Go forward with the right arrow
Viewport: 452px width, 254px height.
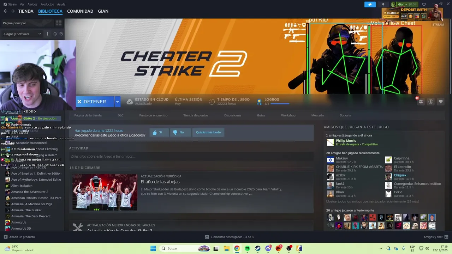(x=13, y=11)
